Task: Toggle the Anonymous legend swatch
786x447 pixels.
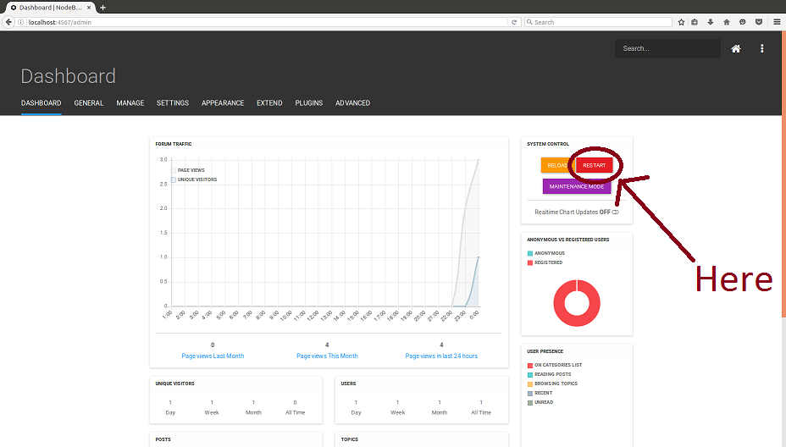Action: coord(530,254)
